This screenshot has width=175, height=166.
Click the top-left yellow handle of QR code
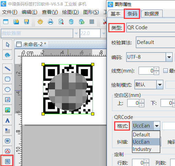tap(43, 64)
